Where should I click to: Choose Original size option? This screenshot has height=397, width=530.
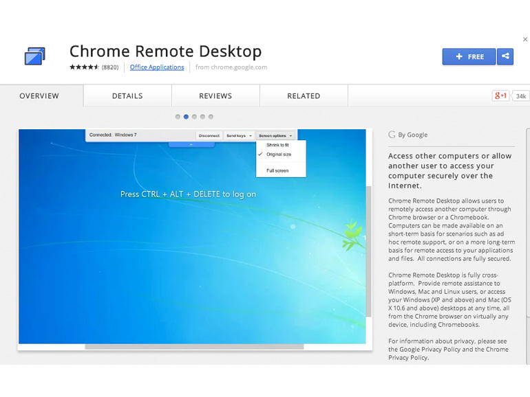(279, 155)
